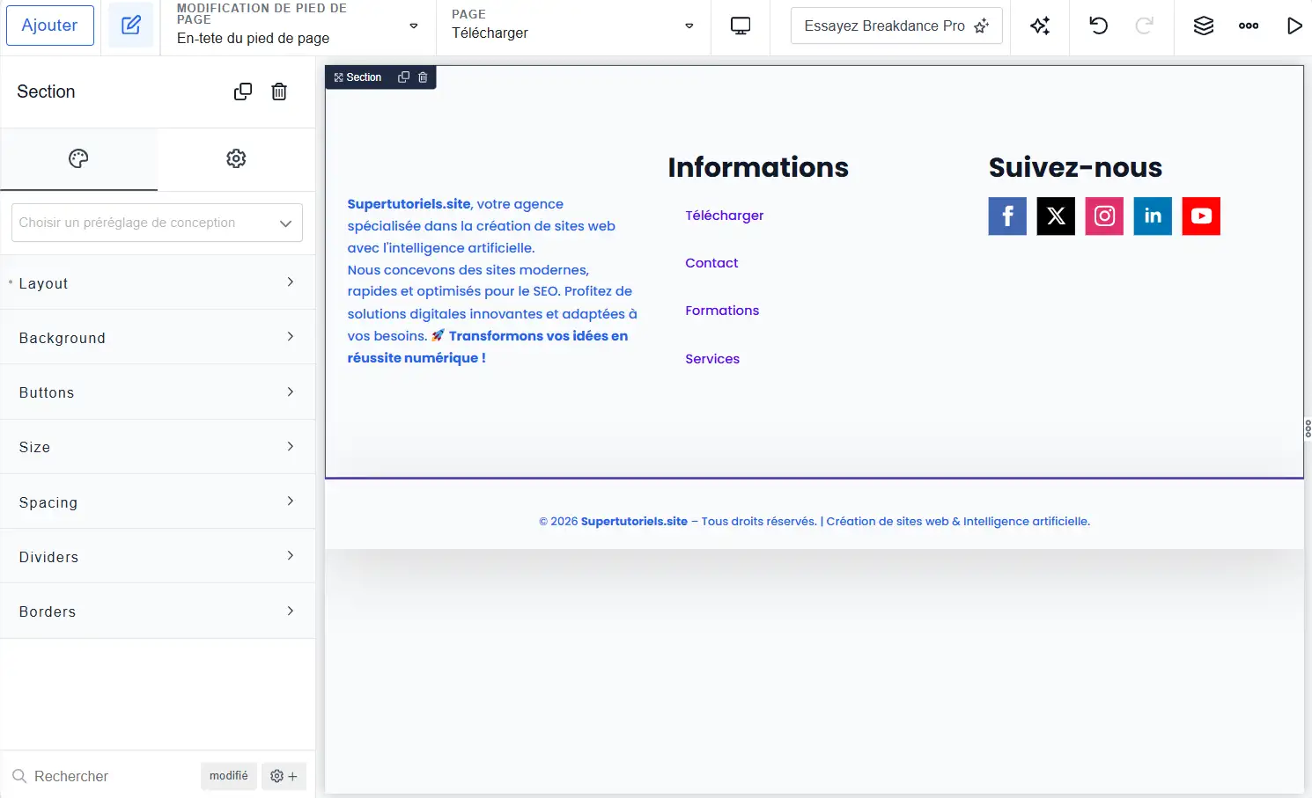Screen dimensions: 1312x798
Task: Select the Informations heading
Action: [758, 167]
